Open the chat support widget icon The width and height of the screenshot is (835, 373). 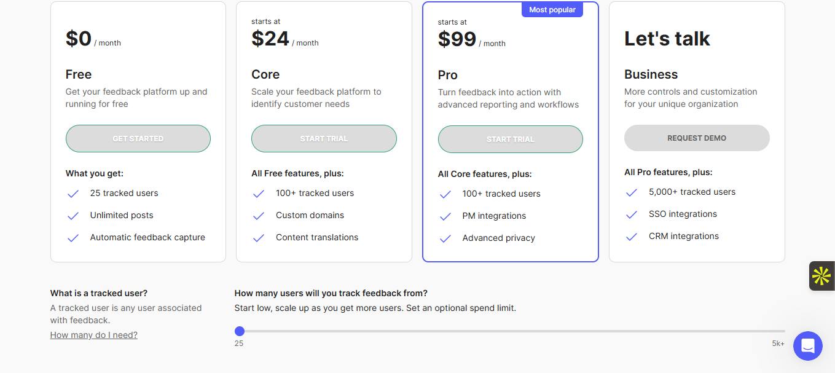click(807, 346)
